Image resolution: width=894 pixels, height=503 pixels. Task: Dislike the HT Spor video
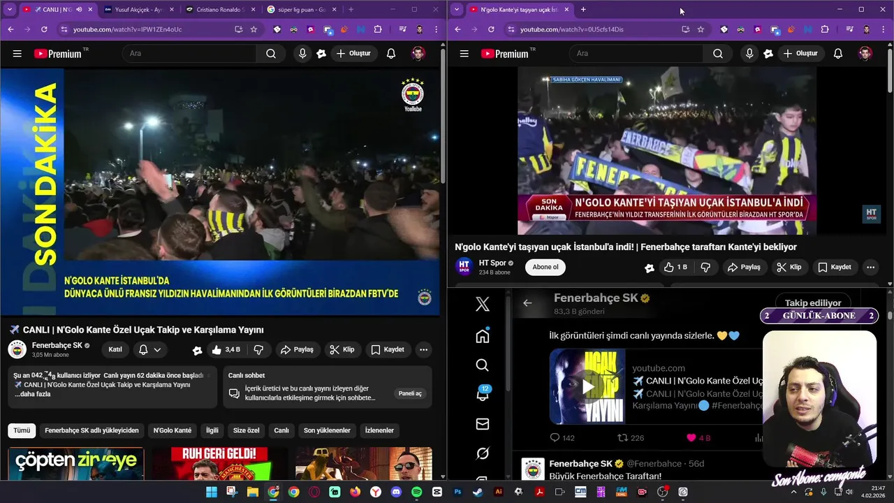[705, 267]
